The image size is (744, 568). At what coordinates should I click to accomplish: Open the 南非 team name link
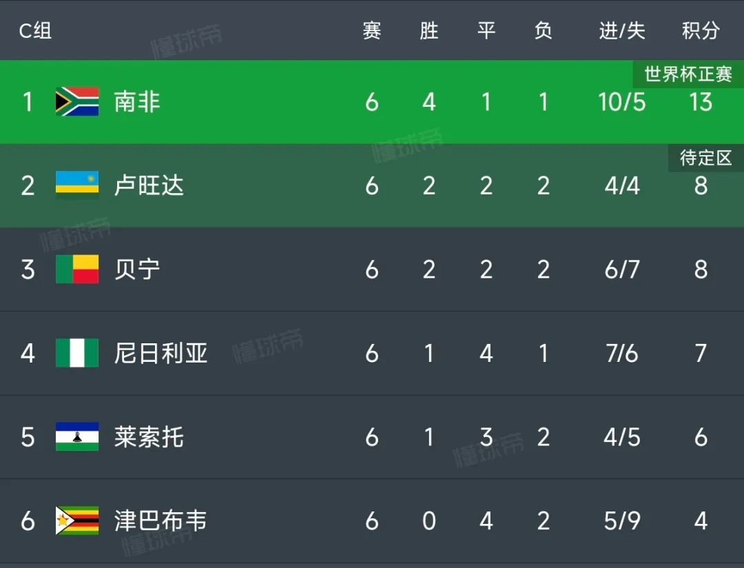137,102
